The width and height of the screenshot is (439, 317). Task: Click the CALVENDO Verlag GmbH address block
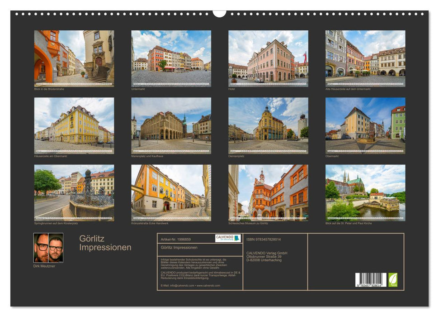pos(267,257)
